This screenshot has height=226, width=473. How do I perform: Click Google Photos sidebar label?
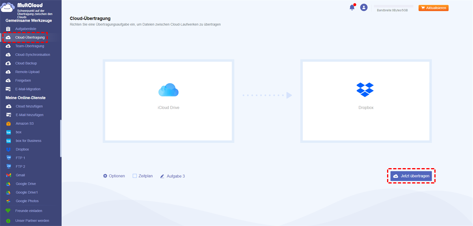point(27,201)
